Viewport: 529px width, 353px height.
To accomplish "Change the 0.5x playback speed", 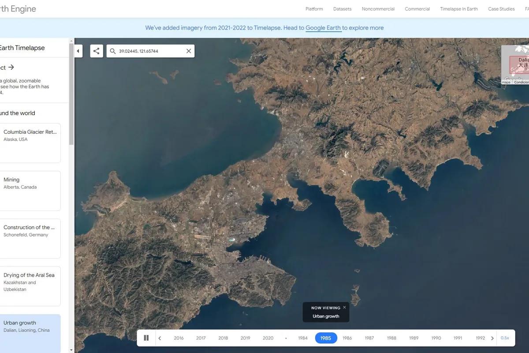I will click(x=505, y=338).
